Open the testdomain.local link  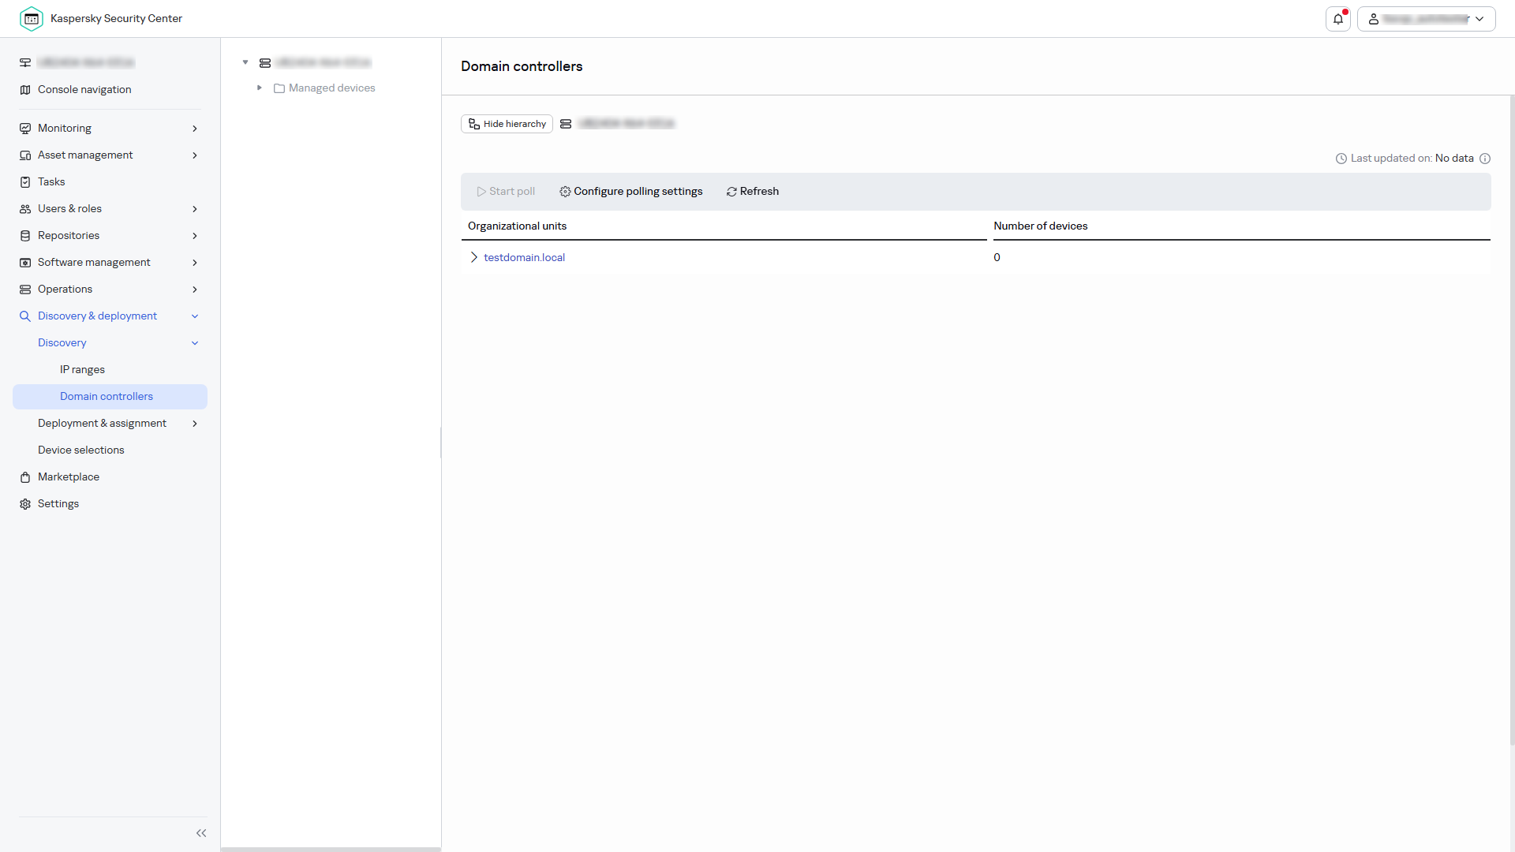[x=524, y=258]
